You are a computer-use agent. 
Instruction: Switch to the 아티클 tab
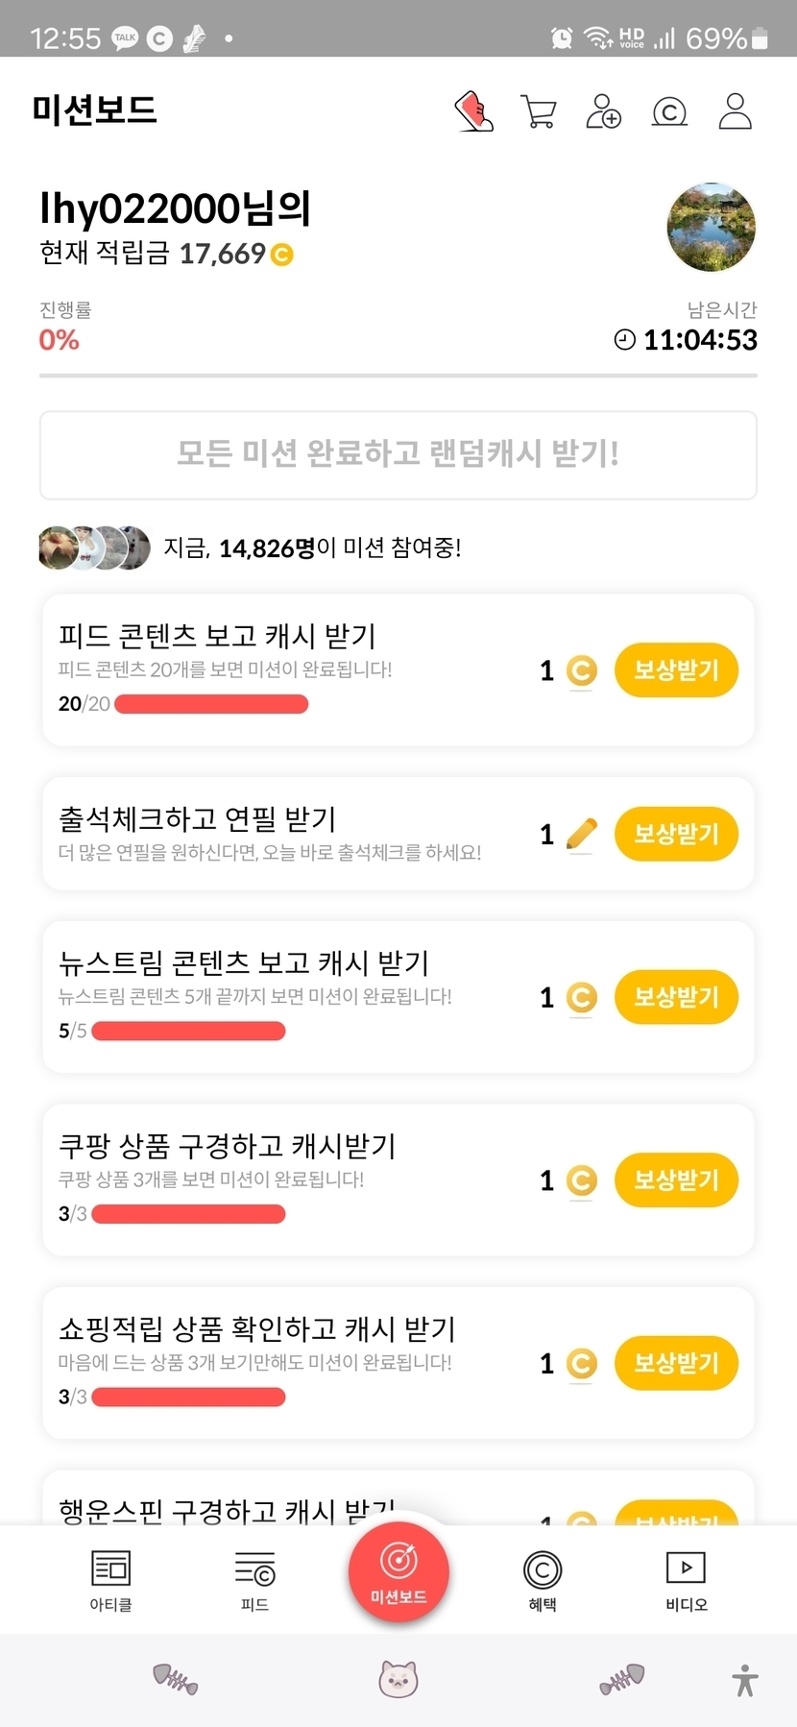pos(110,1580)
